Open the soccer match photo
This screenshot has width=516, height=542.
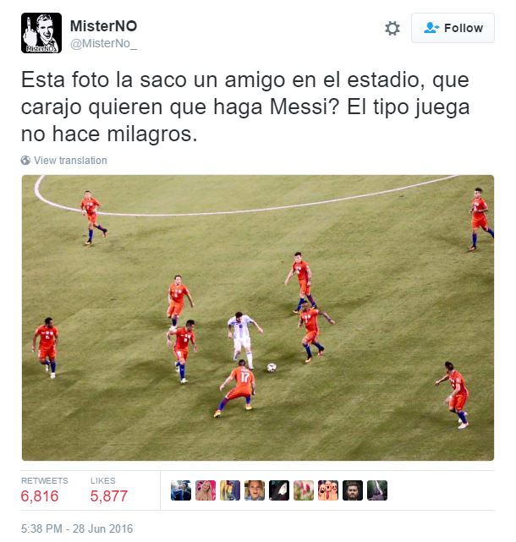(258, 318)
